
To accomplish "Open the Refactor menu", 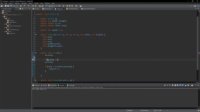I will pyautogui.click(x=17, y=3).
